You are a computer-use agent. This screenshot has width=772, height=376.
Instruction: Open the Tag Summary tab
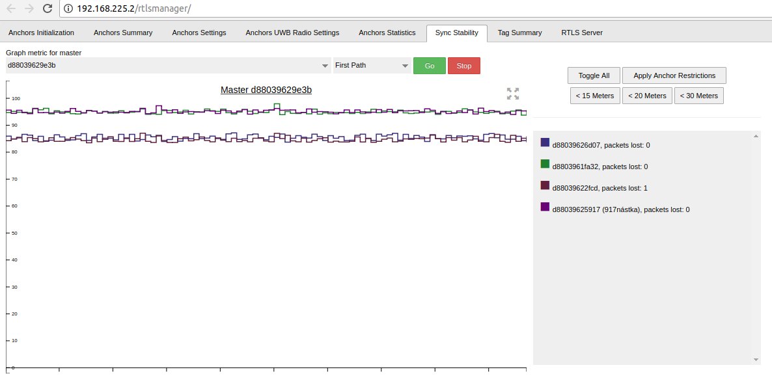[x=519, y=33]
